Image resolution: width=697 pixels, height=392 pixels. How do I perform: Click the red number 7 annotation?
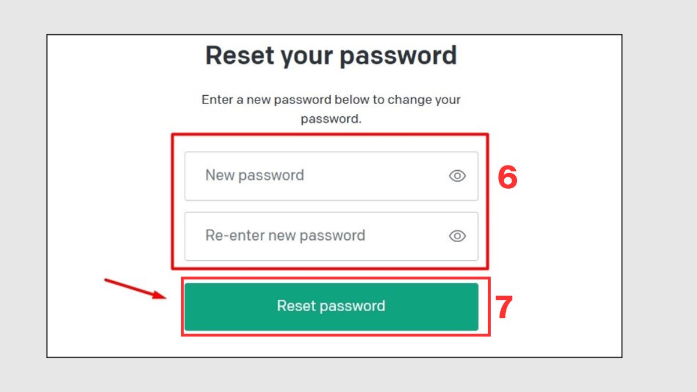[504, 308]
